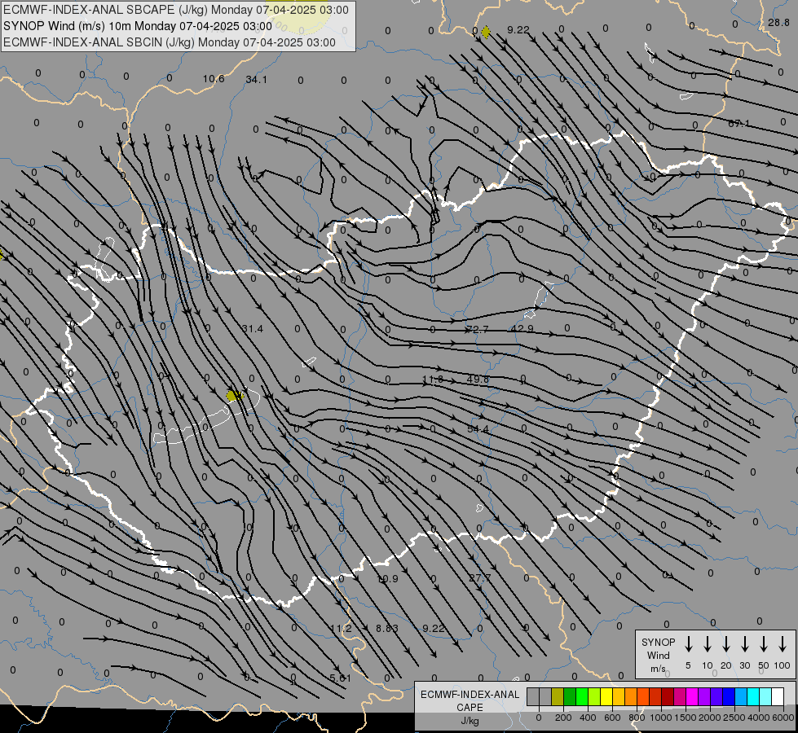The height and width of the screenshot is (733, 798).
Task: Click the 6000 tick label on CAPE scale
Action: pyautogui.click(x=783, y=718)
